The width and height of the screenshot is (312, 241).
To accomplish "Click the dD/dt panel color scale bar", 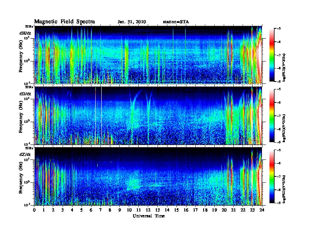I will pyautogui.click(x=272, y=116).
